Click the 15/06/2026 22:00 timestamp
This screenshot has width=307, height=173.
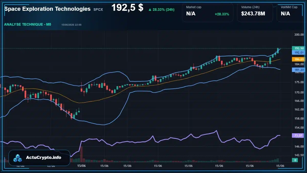tap(71, 25)
